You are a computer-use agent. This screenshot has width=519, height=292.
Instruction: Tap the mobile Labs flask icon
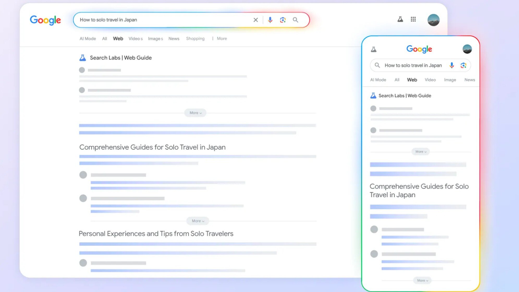click(x=374, y=49)
